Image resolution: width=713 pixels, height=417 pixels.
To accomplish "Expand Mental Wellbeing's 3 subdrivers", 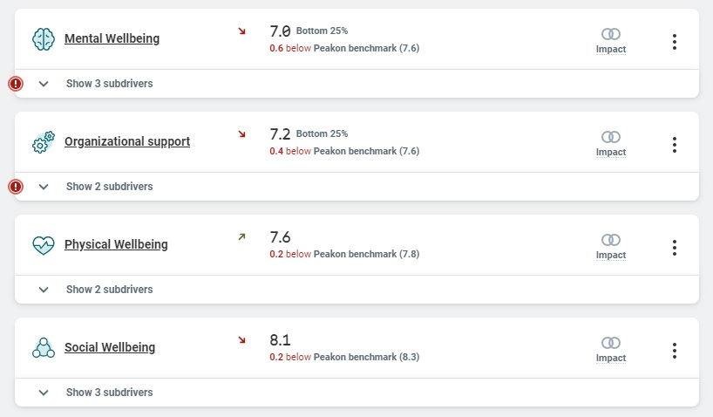I will coord(109,84).
